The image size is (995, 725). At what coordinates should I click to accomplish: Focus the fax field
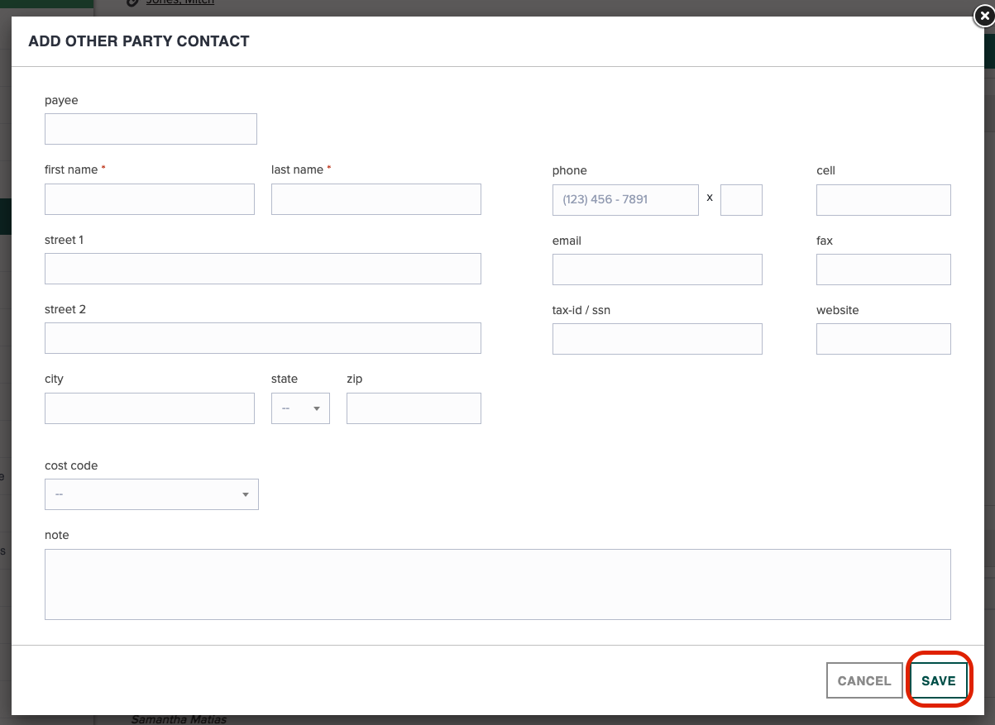[x=883, y=269]
